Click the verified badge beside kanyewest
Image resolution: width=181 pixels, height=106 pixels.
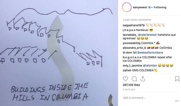[x=149, y=7]
